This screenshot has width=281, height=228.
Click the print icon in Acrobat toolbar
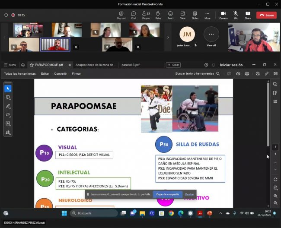[x=247, y=74]
